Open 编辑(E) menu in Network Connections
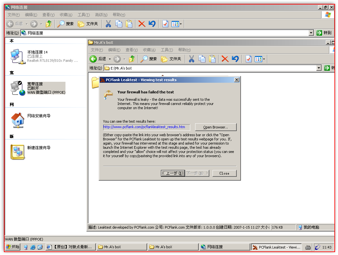The height and width of the screenshot is (255, 338). point(31,15)
